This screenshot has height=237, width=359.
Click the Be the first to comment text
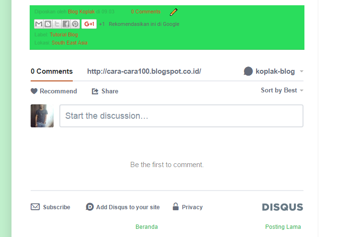[x=167, y=165]
